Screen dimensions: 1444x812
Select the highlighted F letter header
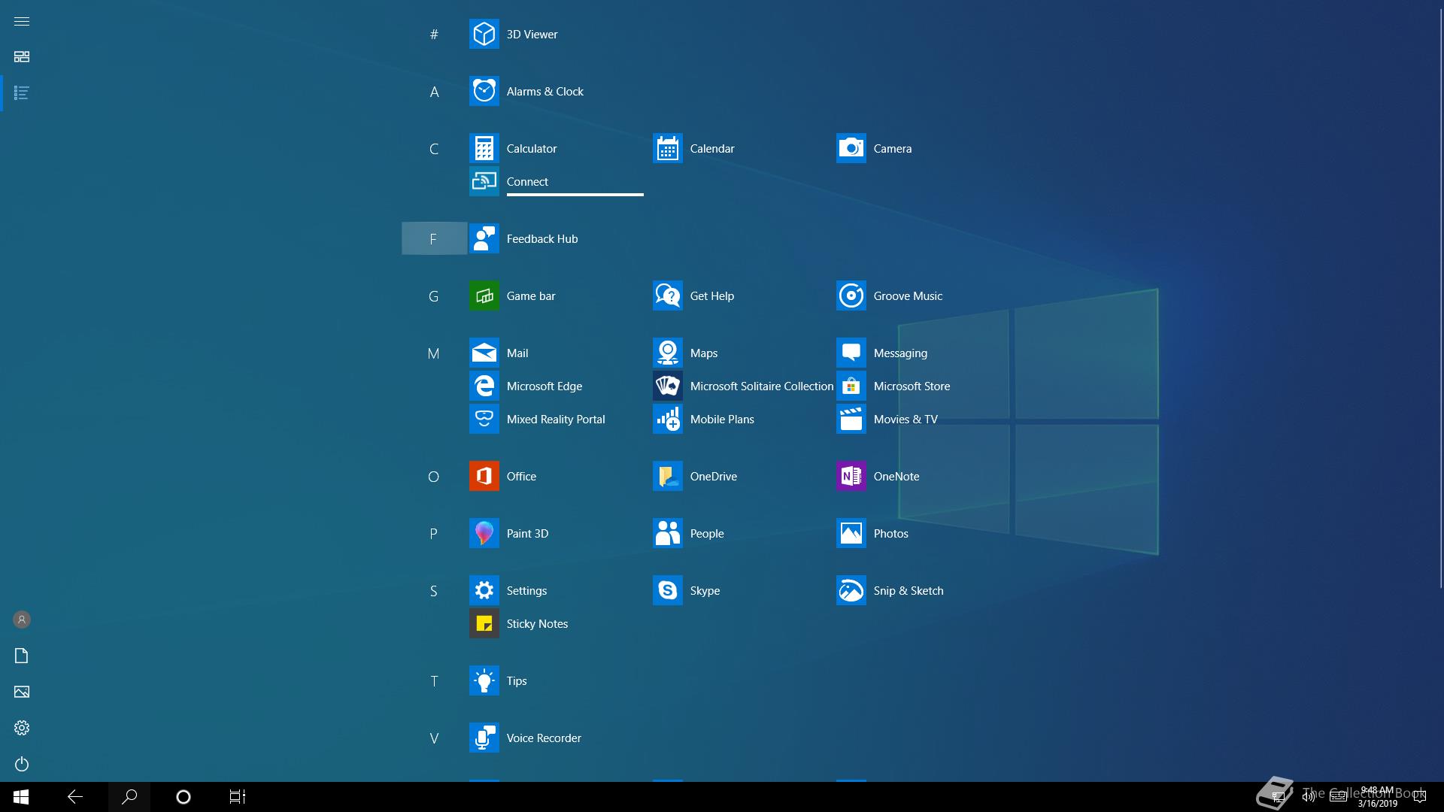(434, 238)
